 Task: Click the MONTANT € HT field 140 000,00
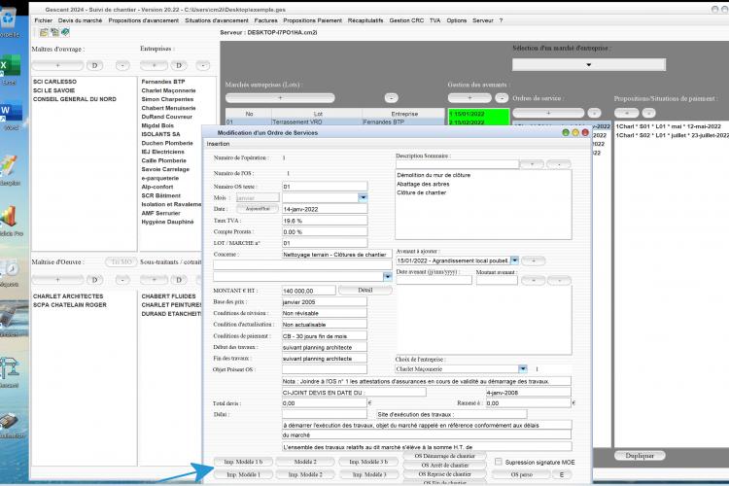309,291
